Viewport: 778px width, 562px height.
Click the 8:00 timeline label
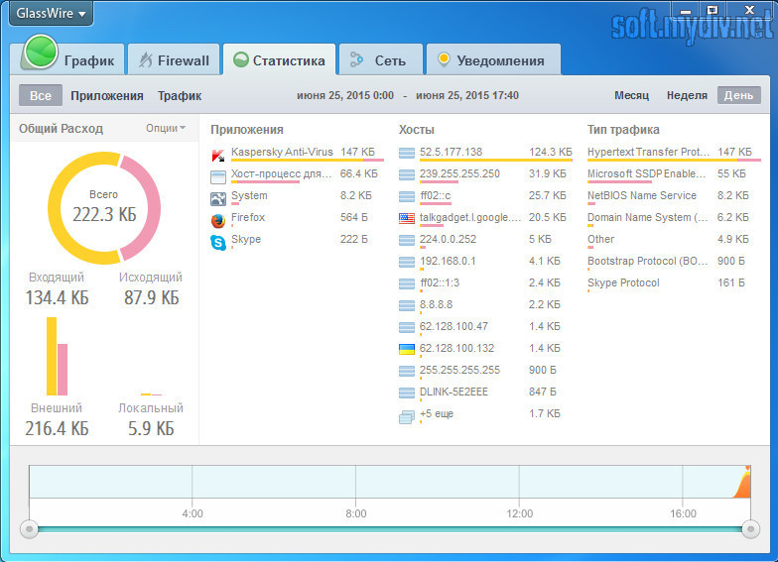tap(355, 513)
